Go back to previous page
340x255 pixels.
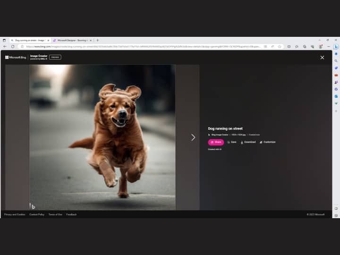click(x=5, y=47)
